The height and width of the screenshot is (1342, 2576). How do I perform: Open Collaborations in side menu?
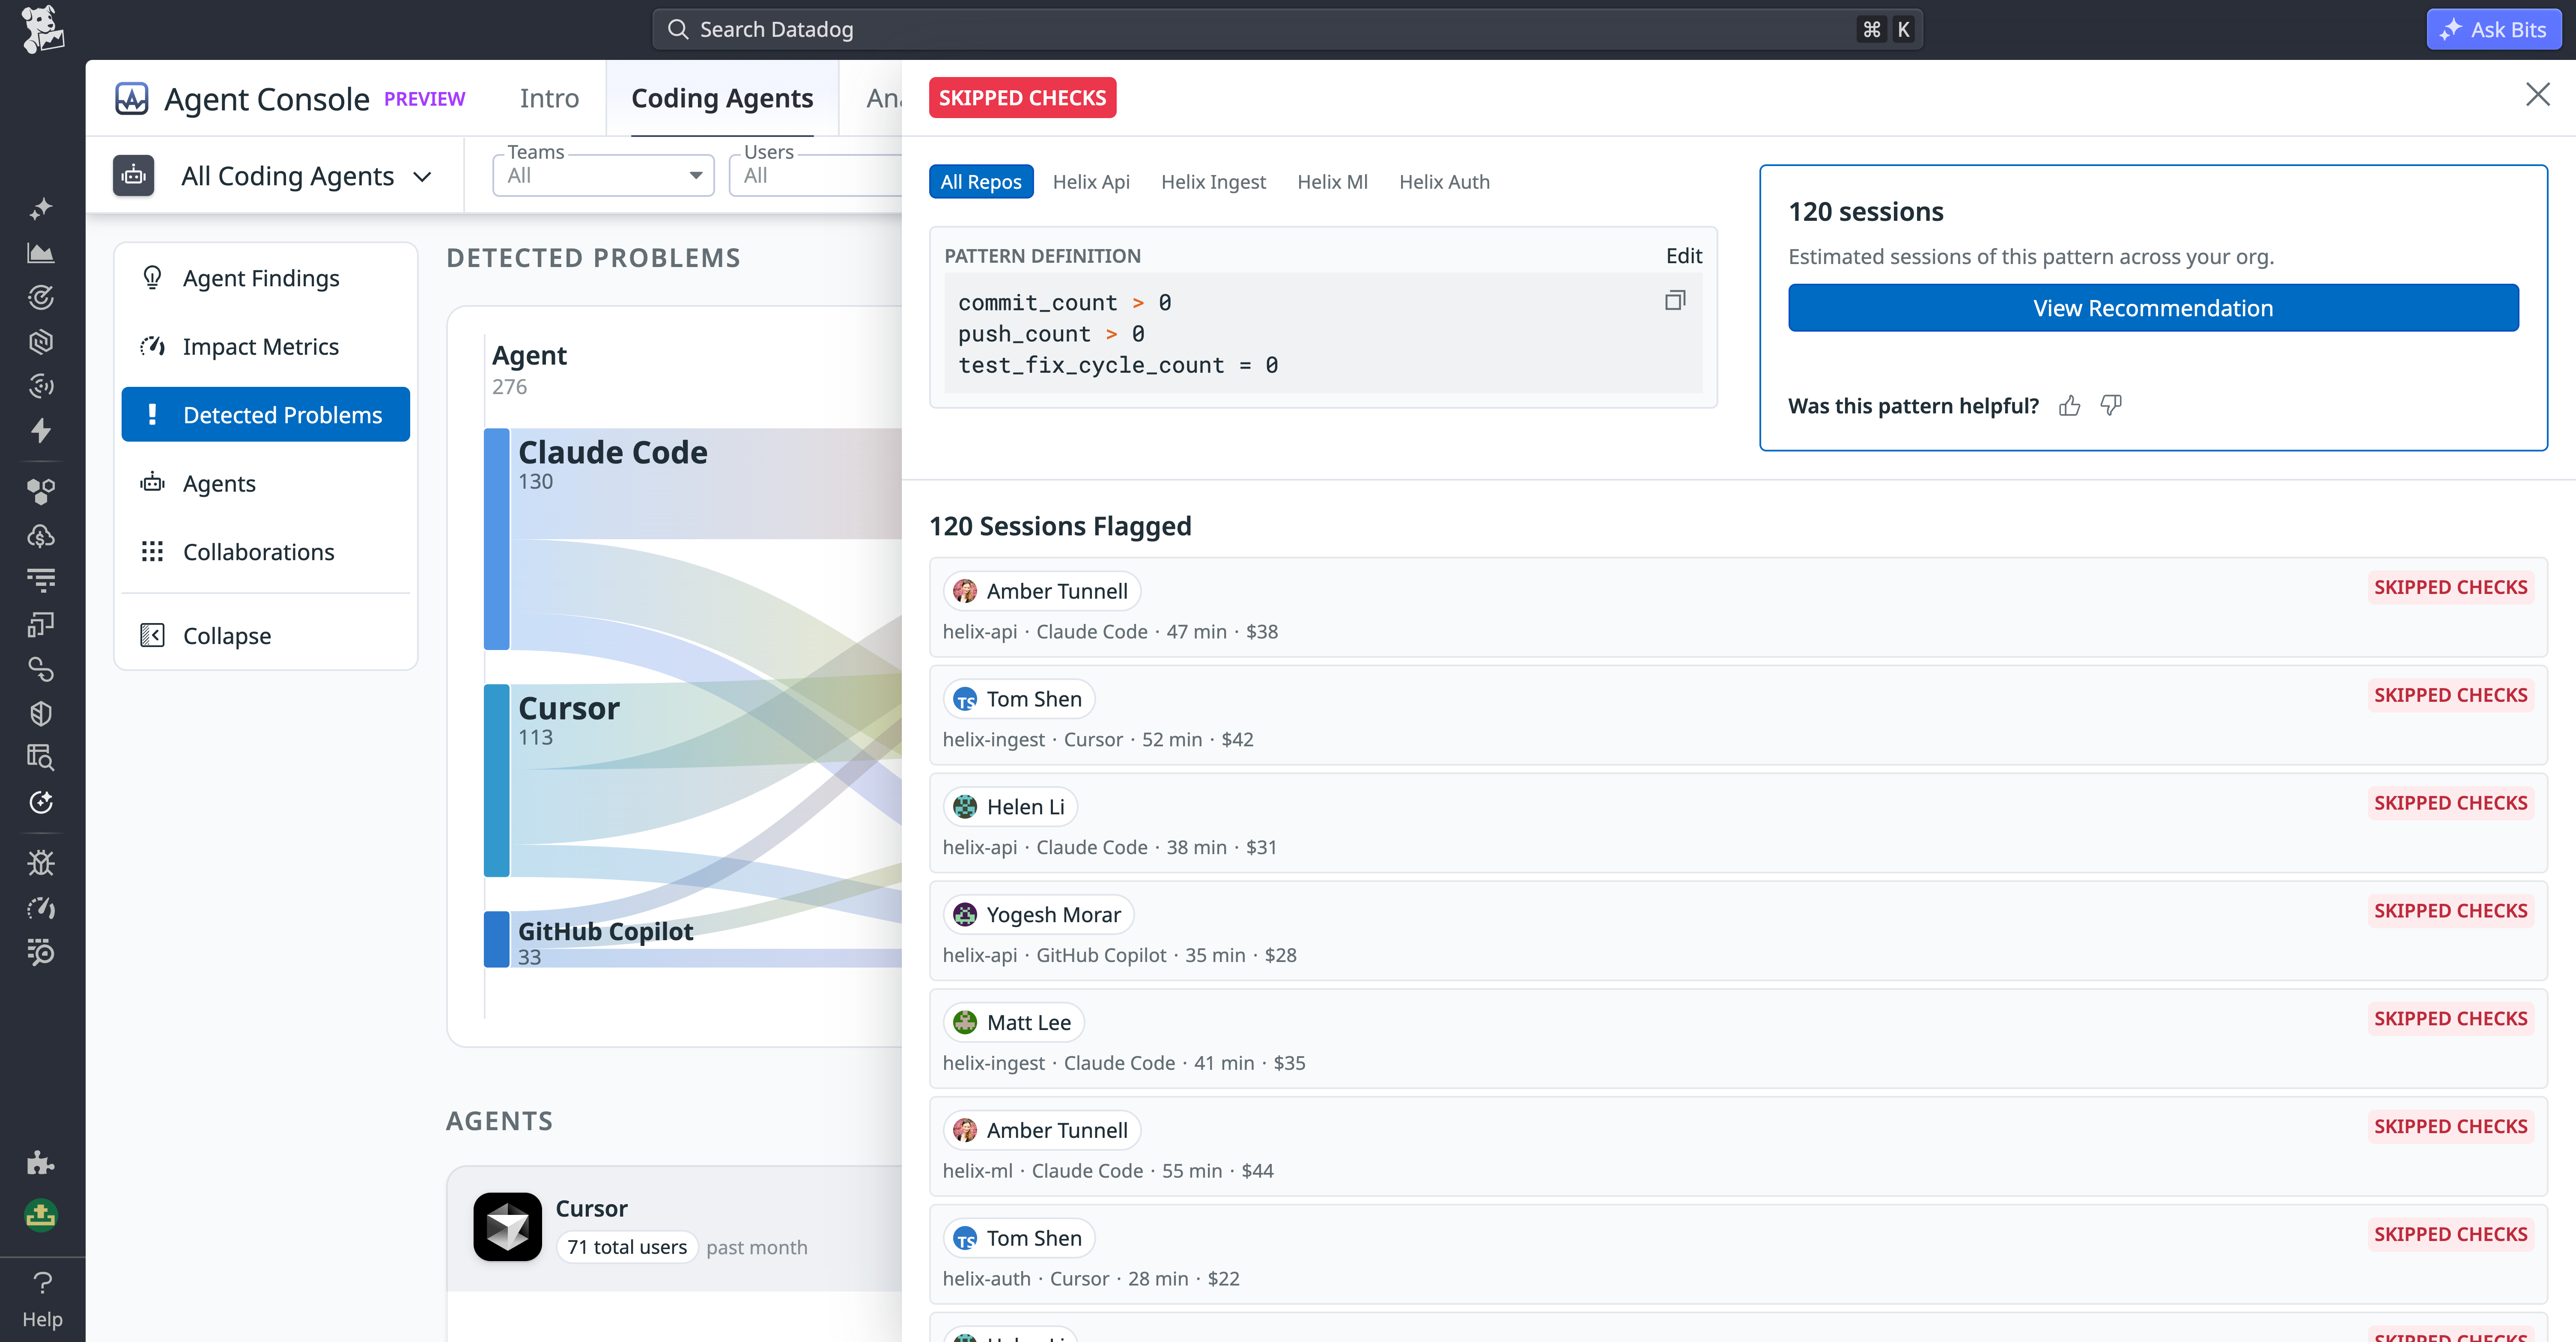pos(266,552)
